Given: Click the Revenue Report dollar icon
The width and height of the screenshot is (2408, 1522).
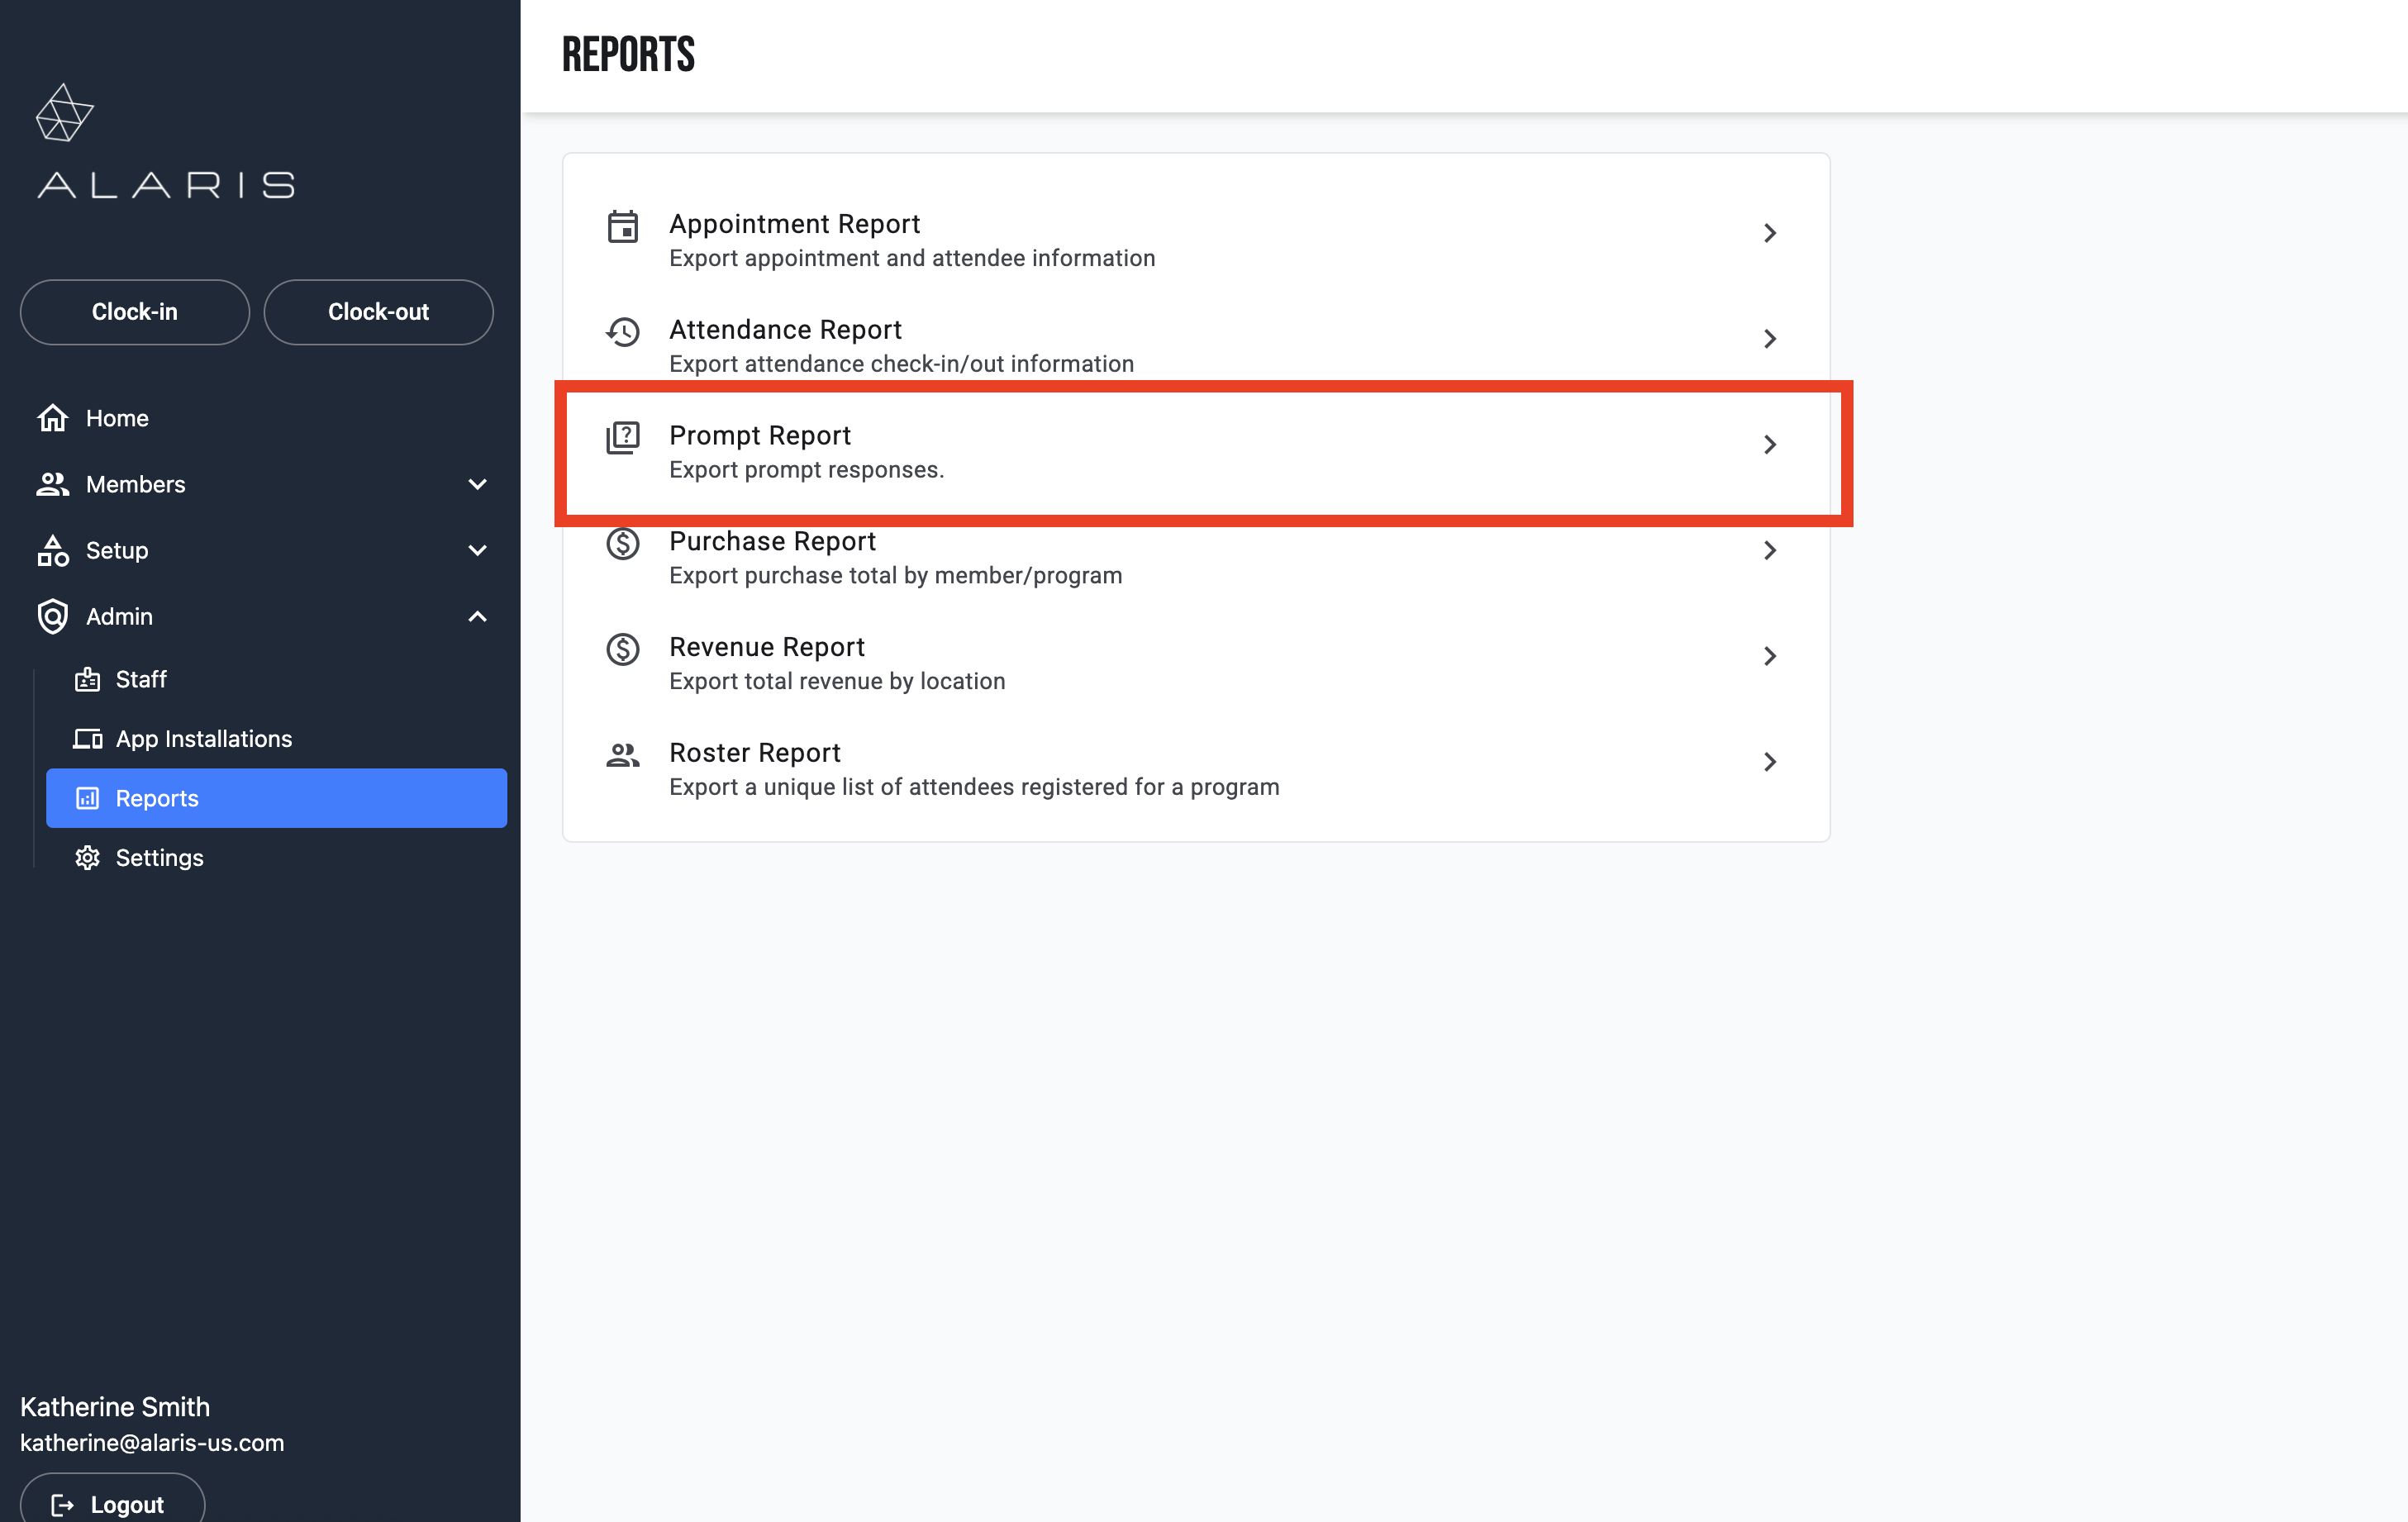Looking at the screenshot, I should (x=622, y=650).
